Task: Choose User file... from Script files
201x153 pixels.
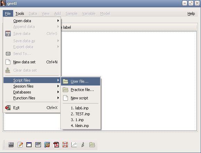Action: tap(80, 81)
